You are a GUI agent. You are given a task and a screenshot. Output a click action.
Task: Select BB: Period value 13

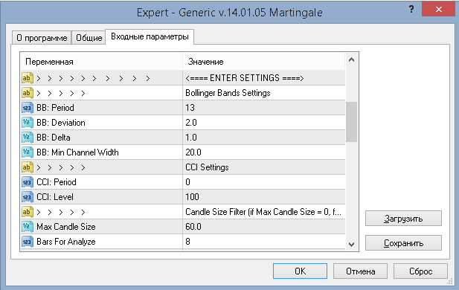[x=190, y=108]
